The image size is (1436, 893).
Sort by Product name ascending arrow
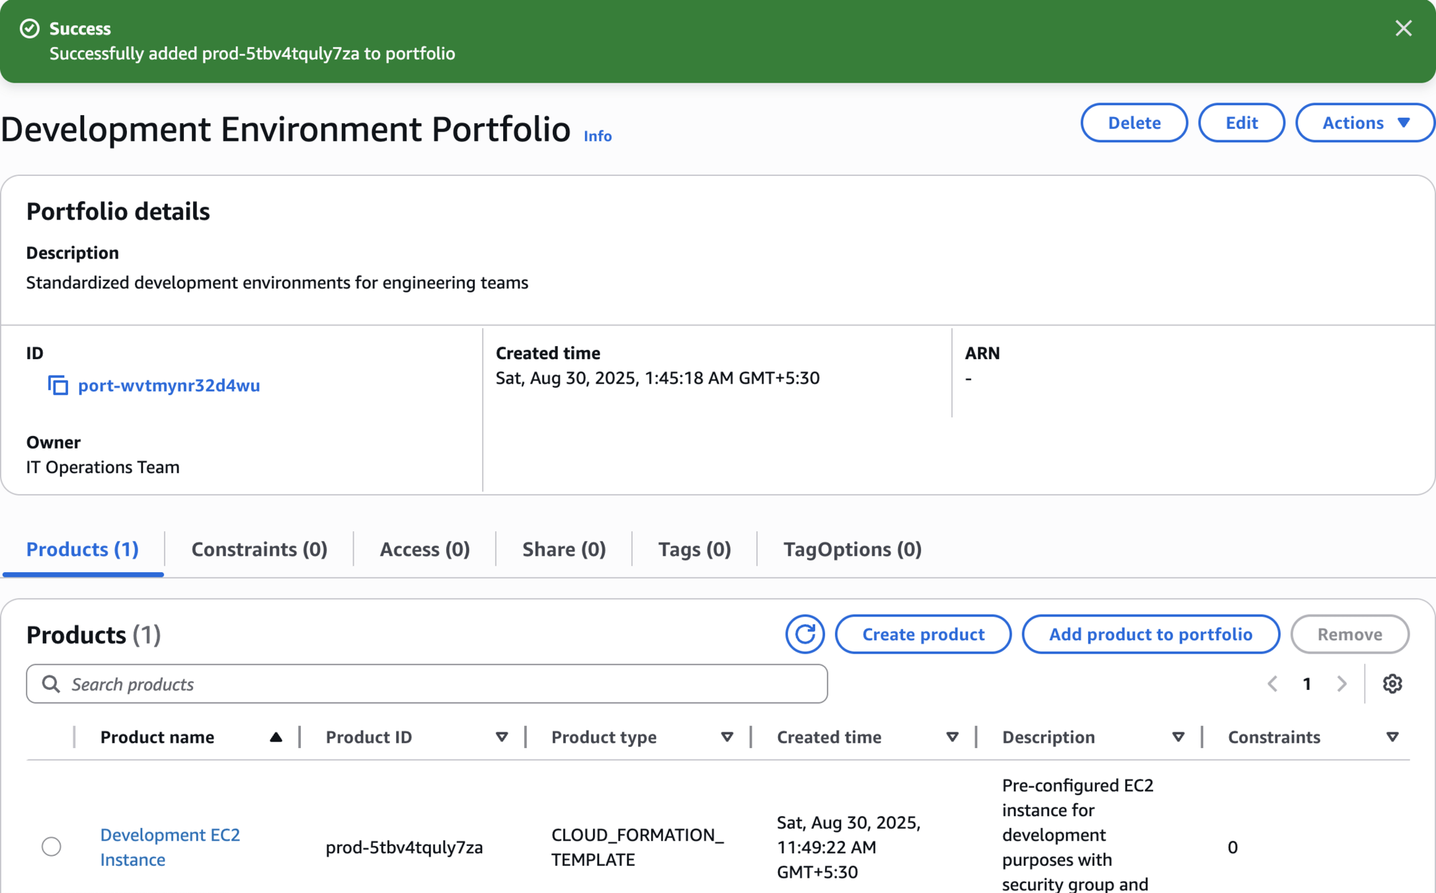276,737
